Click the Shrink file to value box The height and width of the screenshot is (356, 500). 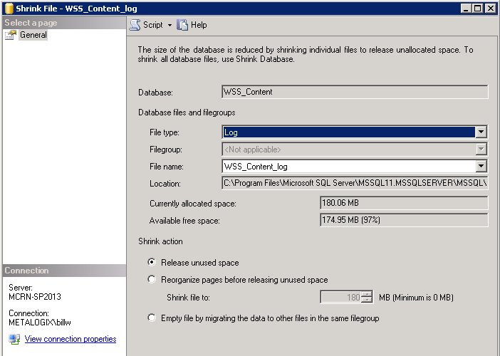[341, 297]
